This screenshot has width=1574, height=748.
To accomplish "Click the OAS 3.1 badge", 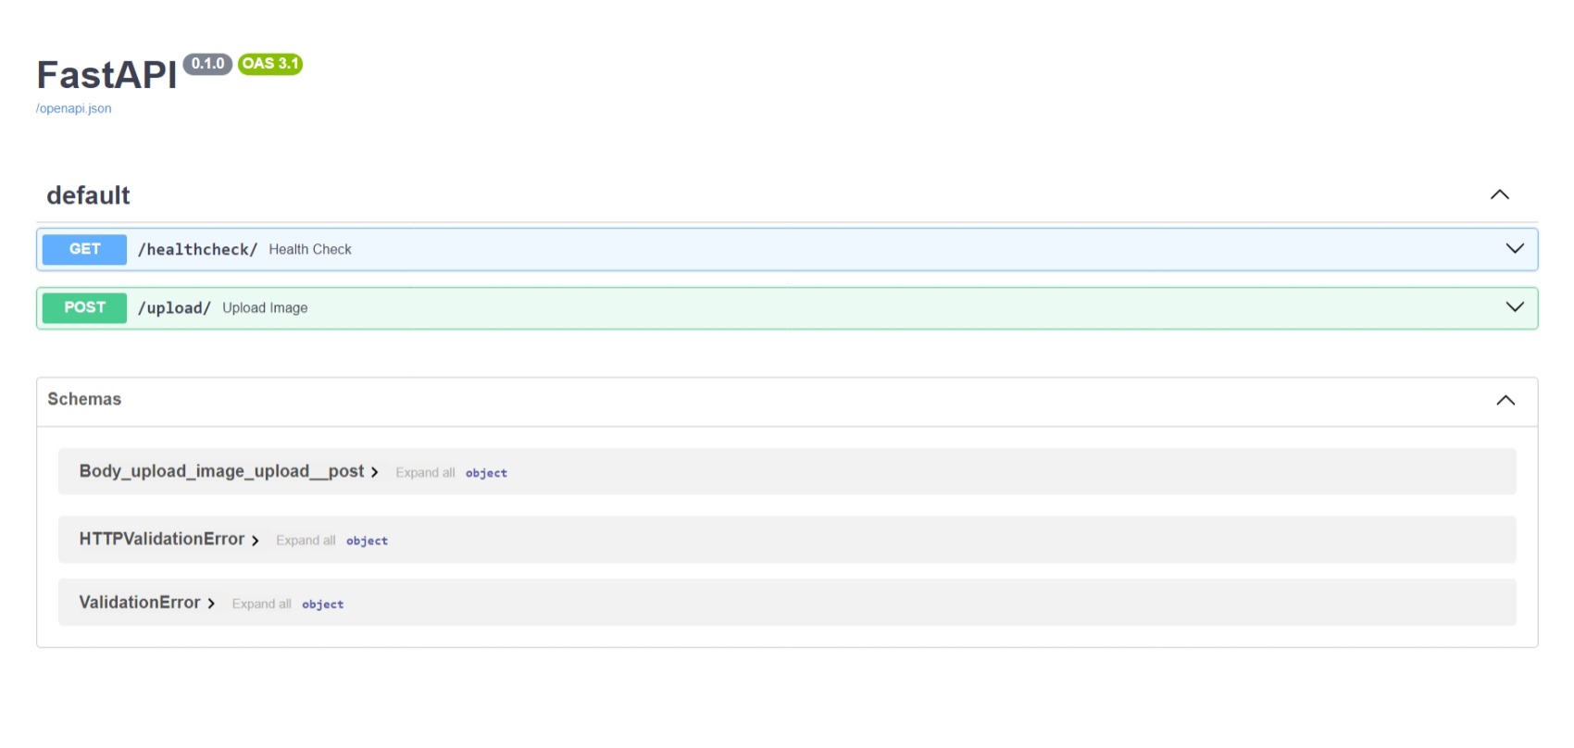I will [x=270, y=64].
